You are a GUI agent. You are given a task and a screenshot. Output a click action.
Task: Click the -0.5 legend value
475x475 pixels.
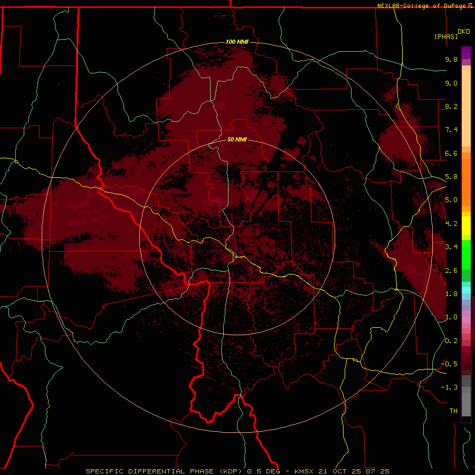coord(449,364)
